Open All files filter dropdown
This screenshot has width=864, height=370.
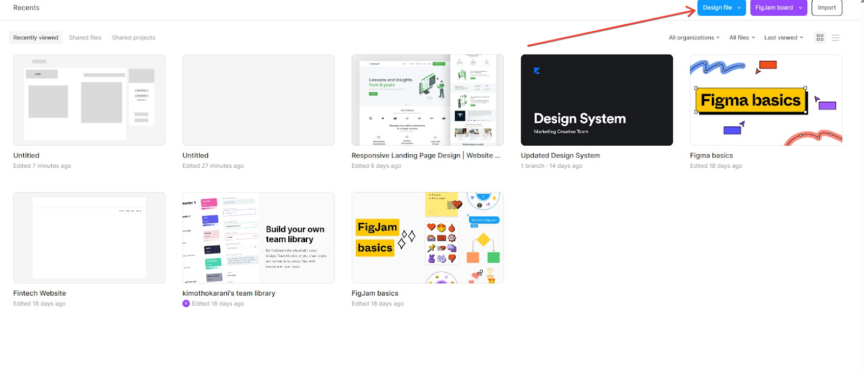pos(742,38)
